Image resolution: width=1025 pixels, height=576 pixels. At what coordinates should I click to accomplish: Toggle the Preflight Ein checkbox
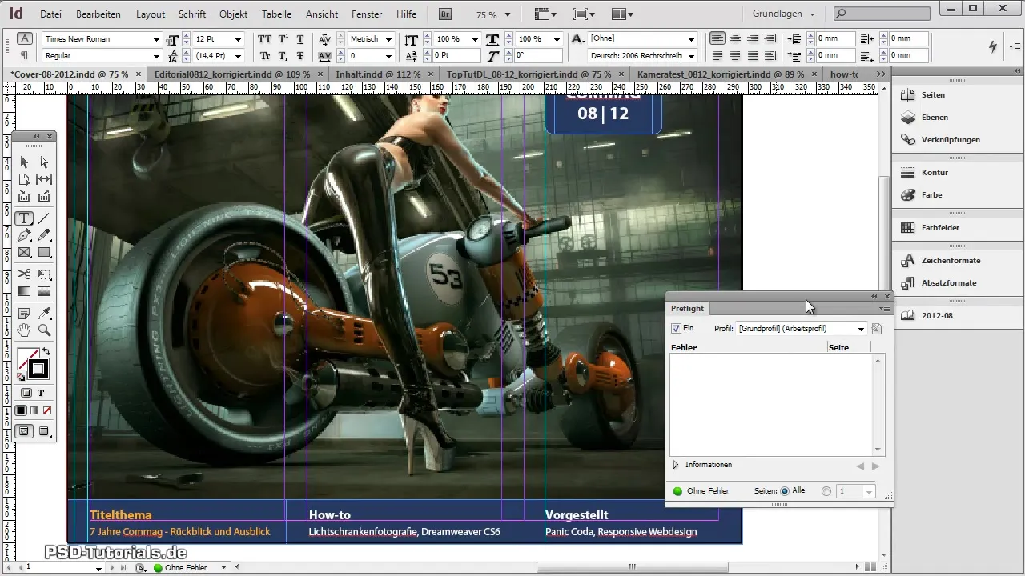(676, 329)
